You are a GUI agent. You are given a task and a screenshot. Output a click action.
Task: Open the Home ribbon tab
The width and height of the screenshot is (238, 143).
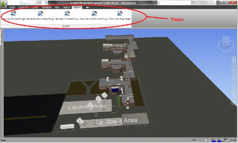pyautogui.click(x=12, y=7)
